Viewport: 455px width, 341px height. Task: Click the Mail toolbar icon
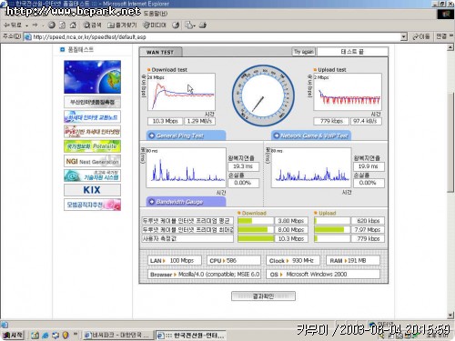click(190, 25)
